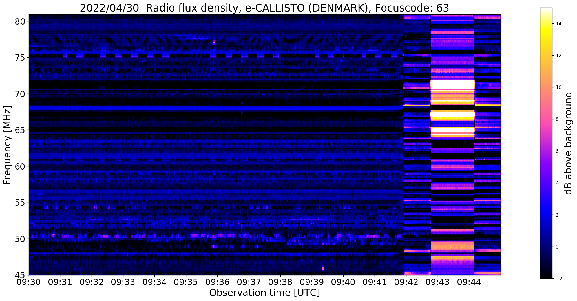Click the 70 MHz frequency tick label
This screenshot has width=577, height=301.
20,94
